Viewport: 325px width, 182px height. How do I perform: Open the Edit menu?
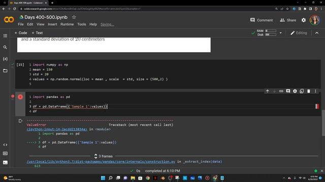click(x=30, y=24)
